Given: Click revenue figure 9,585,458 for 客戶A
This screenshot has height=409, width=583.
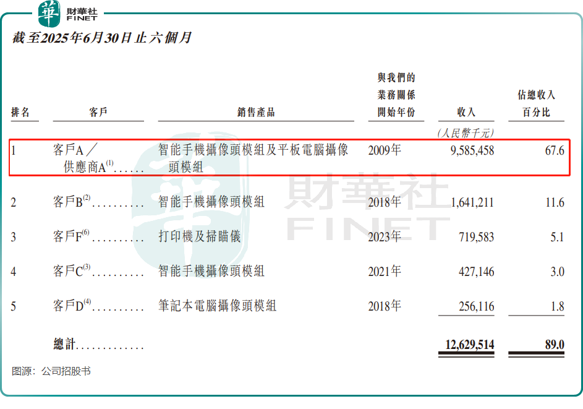Looking at the screenshot, I should coord(472,150).
